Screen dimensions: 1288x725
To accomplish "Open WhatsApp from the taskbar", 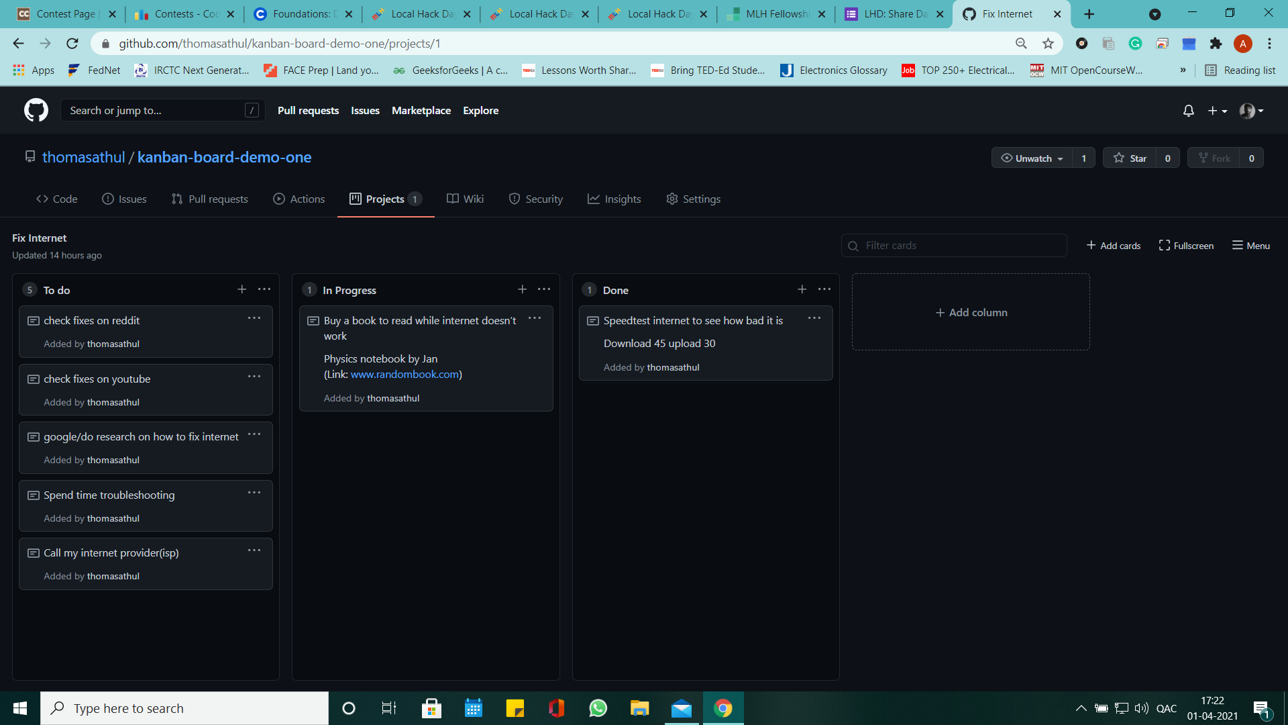I will tap(598, 708).
